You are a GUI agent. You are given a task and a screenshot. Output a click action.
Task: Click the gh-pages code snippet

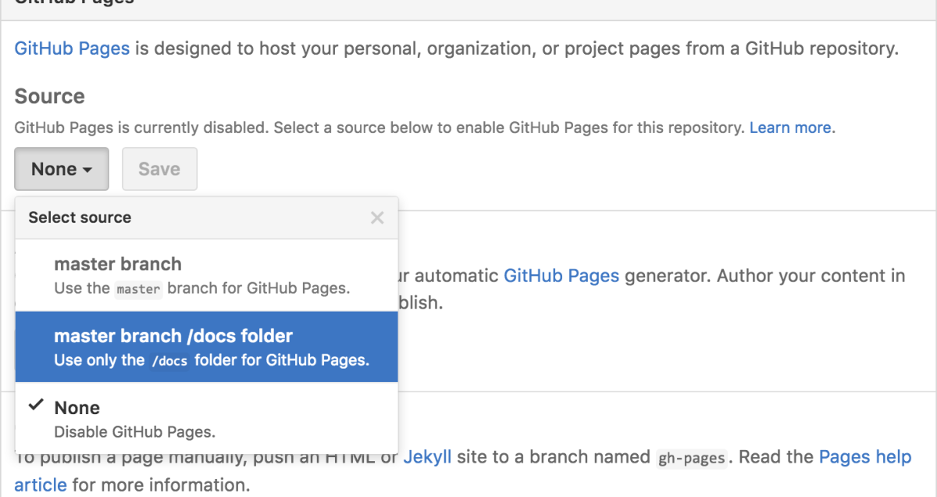(691, 457)
